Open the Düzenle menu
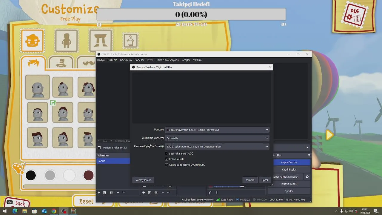The height and width of the screenshot is (215, 382). [112, 60]
